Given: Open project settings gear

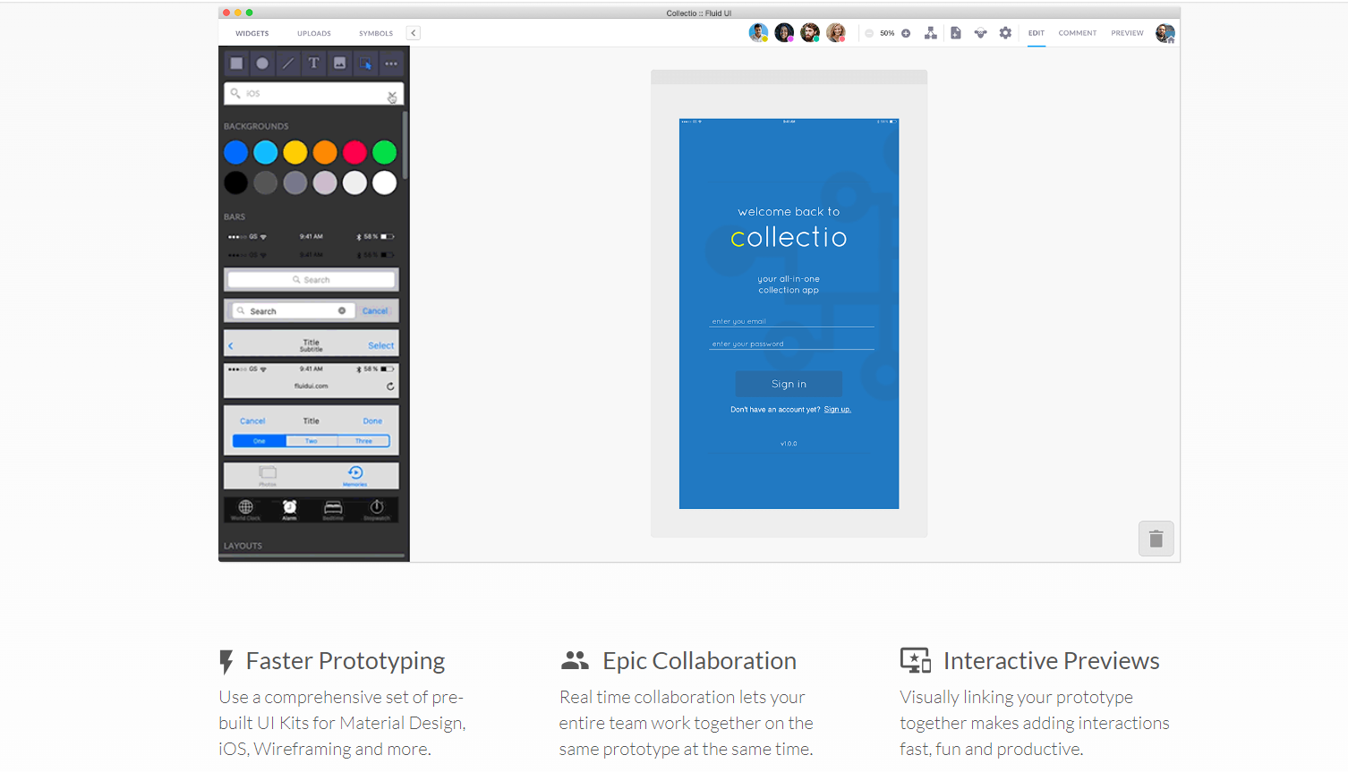Looking at the screenshot, I should [x=1006, y=33].
